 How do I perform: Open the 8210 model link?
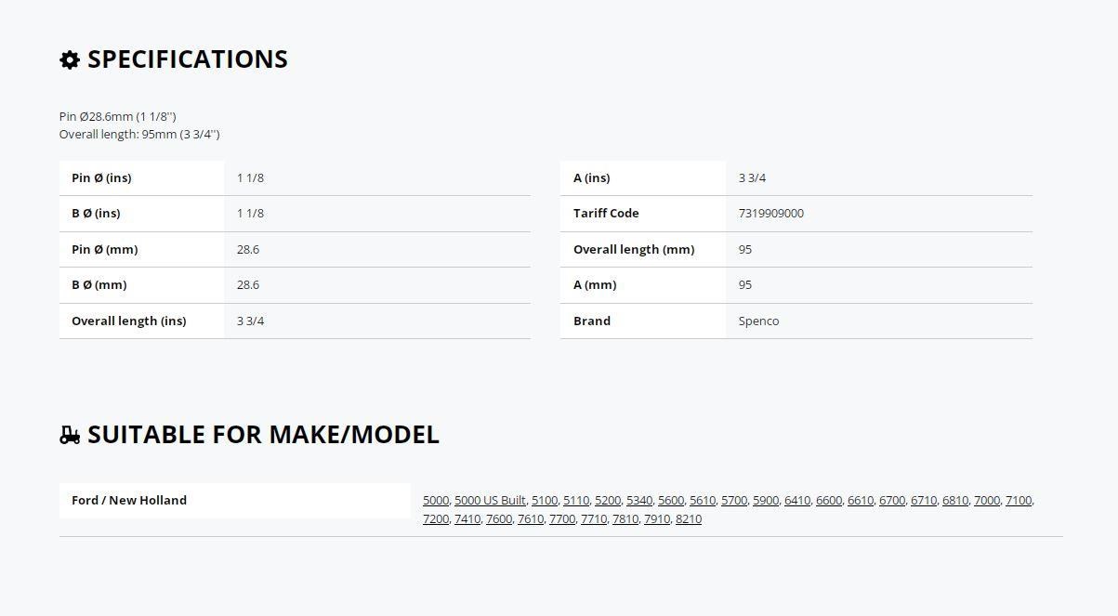point(689,518)
